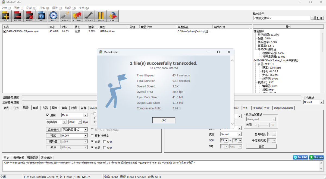Image resolution: width=326 pixels, height=179 pixels.
Task: Click OK in the transcoded dialog
Action: pyautogui.click(x=164, y=120)
